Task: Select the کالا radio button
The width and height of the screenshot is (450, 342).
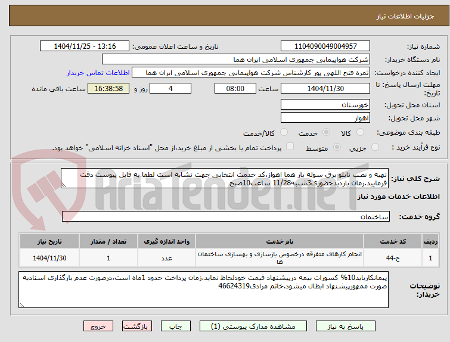Action: [x=360, y=132]
